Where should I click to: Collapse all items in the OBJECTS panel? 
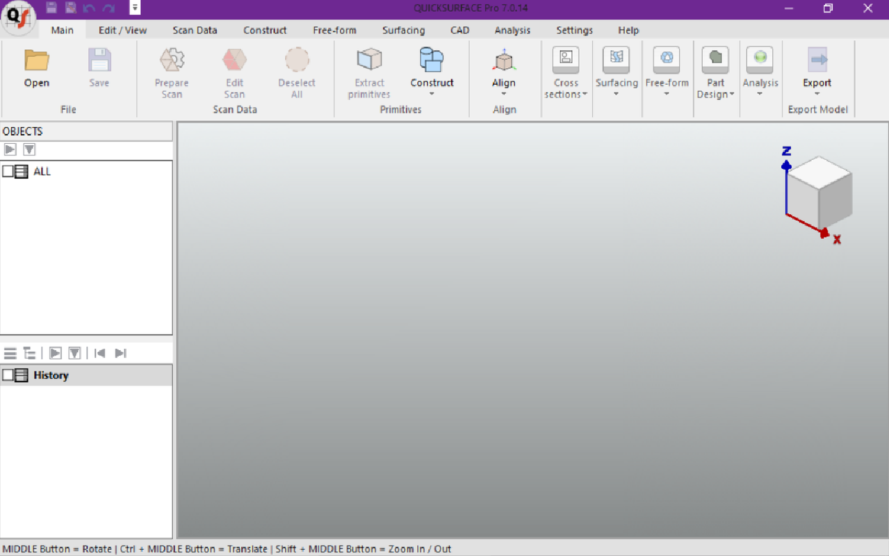tap(10, 149)
